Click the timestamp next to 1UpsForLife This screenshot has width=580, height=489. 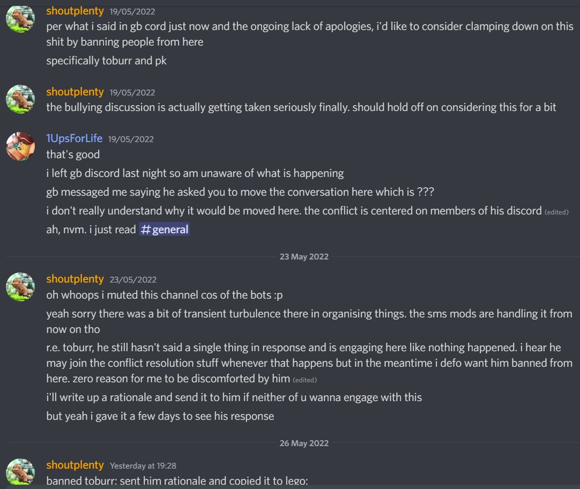131,139
